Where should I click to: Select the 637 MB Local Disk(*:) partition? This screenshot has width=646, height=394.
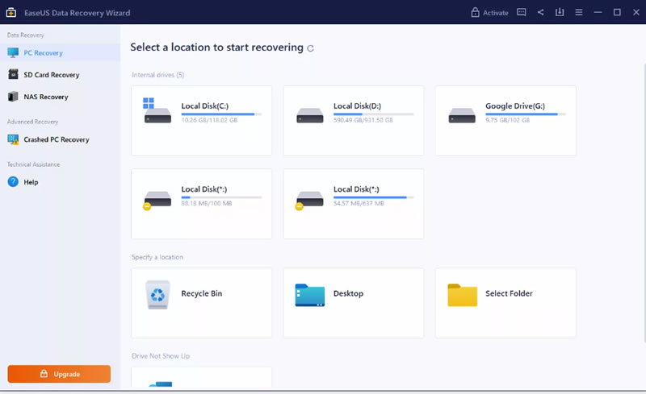[x=354, y=204]
